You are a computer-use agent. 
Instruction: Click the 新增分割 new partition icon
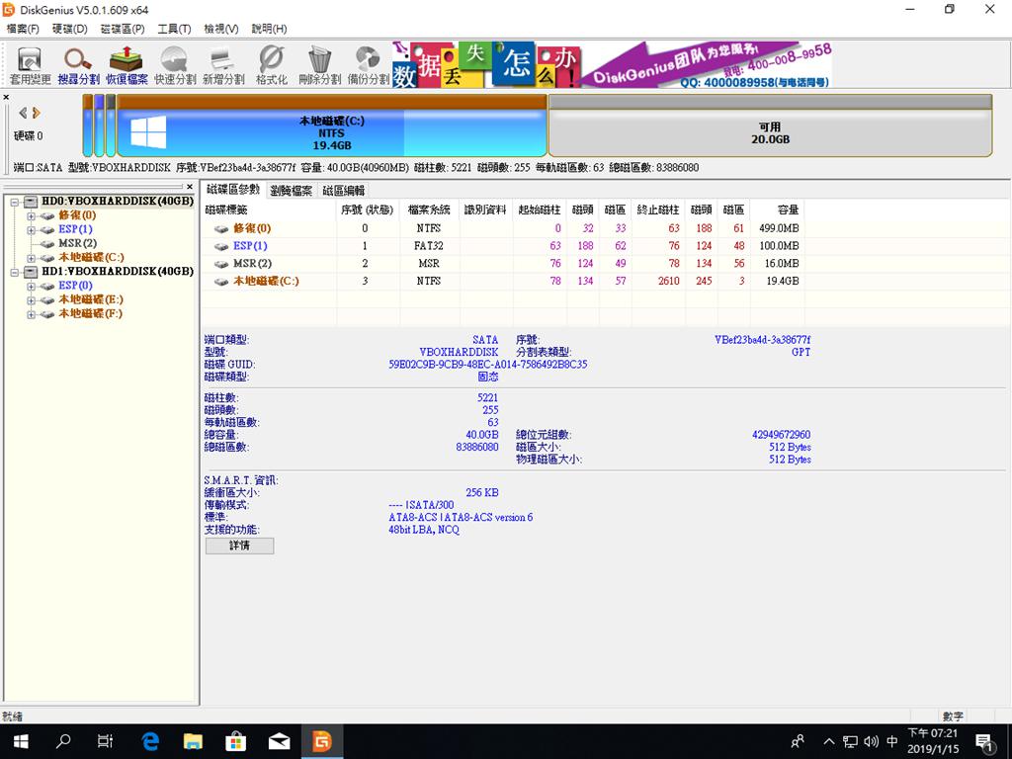click(223, 66)
